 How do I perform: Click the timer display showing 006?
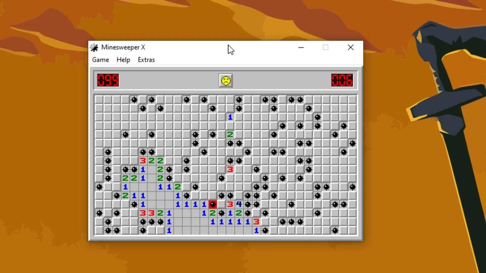342,80
